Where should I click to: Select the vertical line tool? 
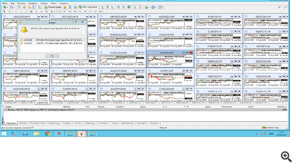(16, 11)
